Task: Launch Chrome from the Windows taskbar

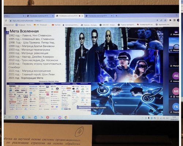Action: coord(66,118)
